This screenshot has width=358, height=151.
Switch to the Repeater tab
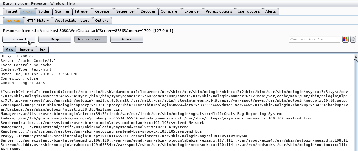pos(102,11)
